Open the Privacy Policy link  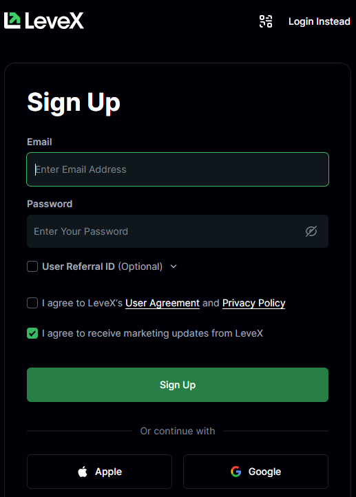coord(253,303)
